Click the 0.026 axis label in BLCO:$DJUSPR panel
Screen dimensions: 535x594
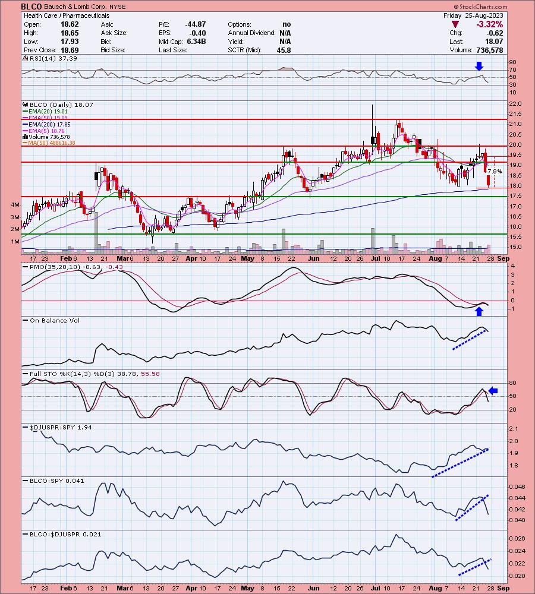point(517,539)
